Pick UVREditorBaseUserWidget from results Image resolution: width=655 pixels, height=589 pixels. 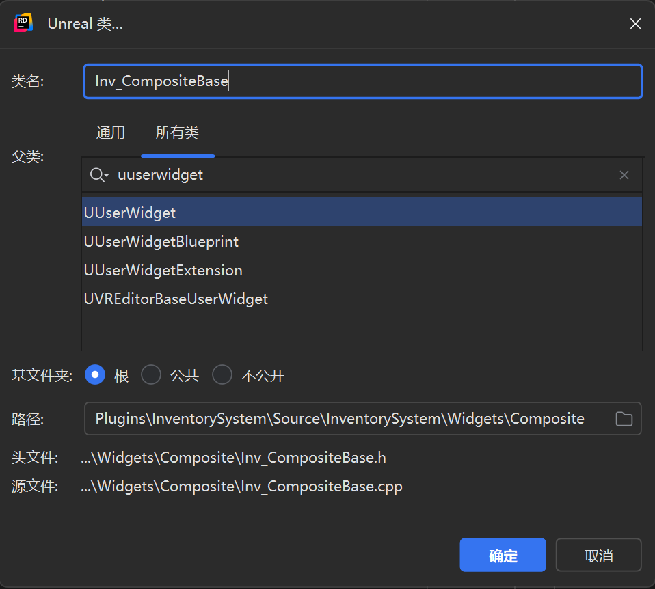176,299
